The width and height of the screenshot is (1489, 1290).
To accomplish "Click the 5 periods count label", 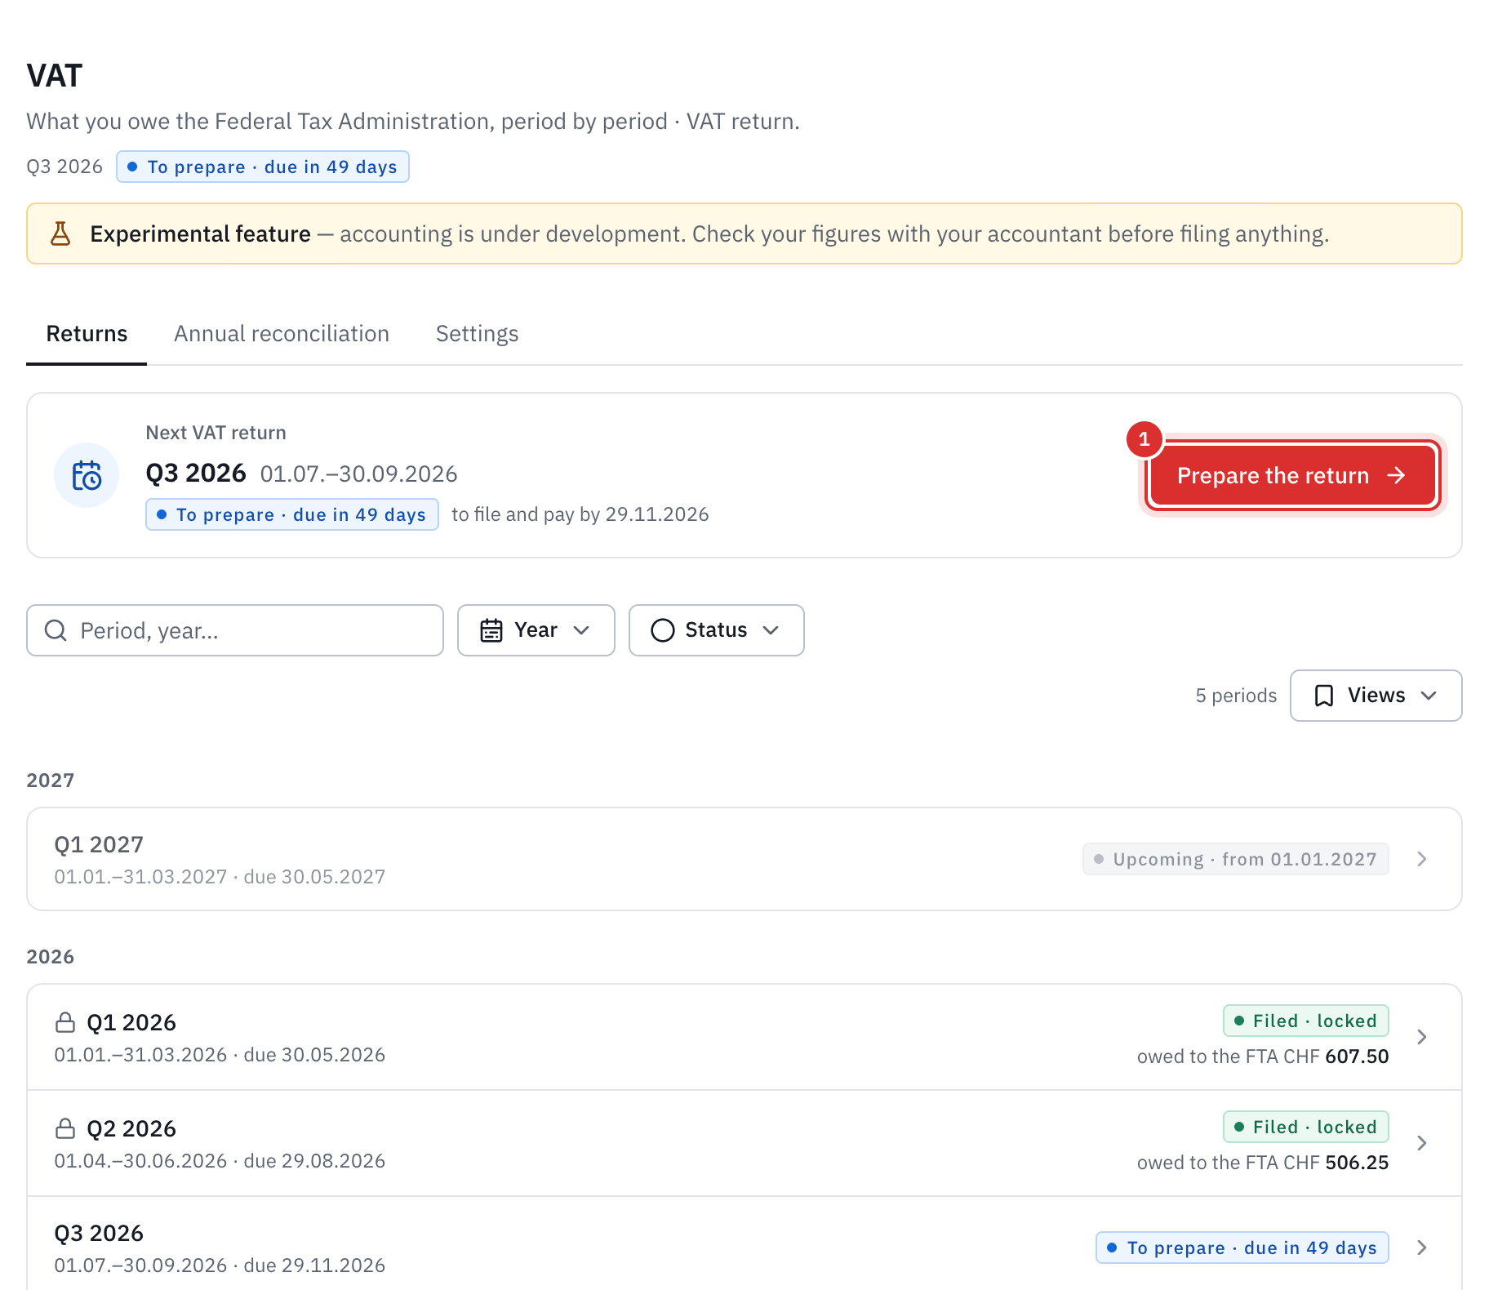I will coord(1236,696).
